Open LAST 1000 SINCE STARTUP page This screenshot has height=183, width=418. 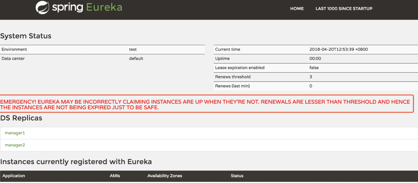click(x=344, y=9)
